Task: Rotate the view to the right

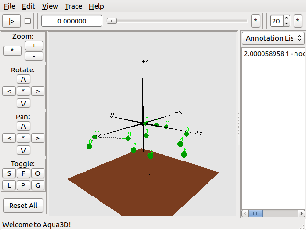Action: click(x=38, y=91)
